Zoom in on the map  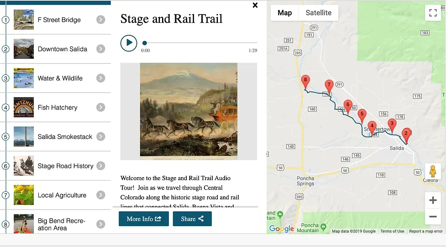433,200
